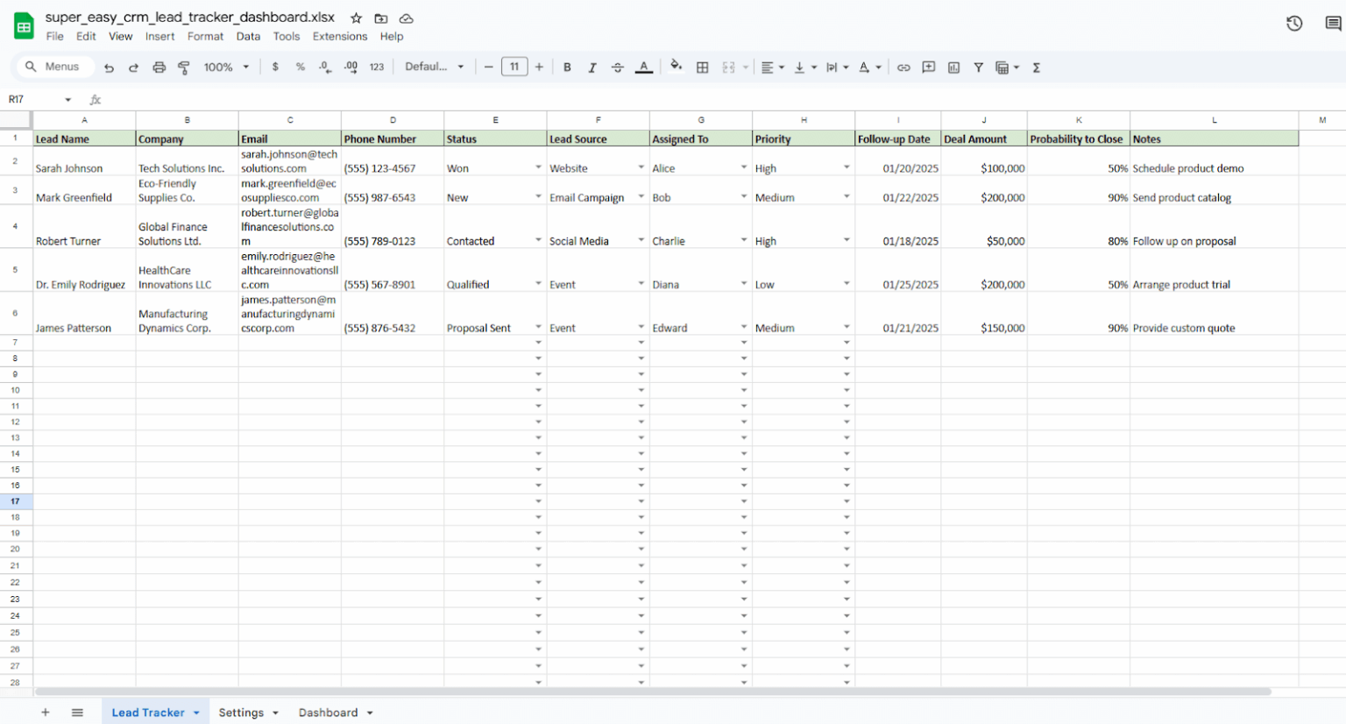Open the insert chart icon
The height and width of the screenshot is (724, 1346).
click(x=953, y=67)
